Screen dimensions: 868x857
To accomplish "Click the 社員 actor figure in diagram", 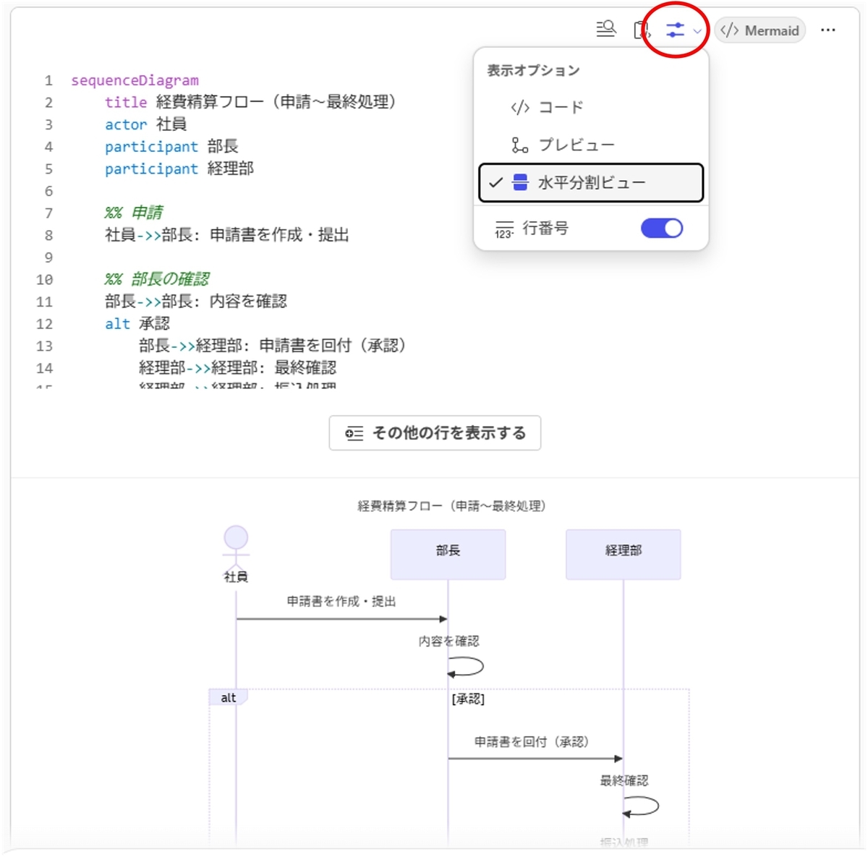I will click(236, 554).
